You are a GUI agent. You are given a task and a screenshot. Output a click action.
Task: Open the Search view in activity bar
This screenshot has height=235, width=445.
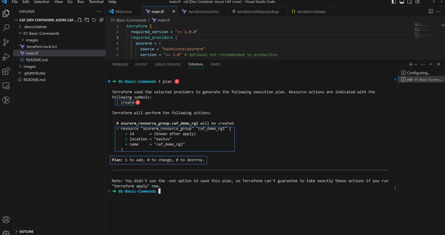6,27
